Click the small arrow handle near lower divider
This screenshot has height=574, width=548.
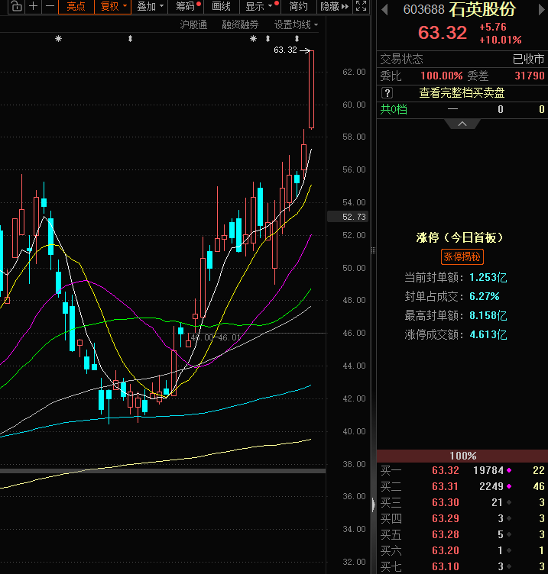373,505
